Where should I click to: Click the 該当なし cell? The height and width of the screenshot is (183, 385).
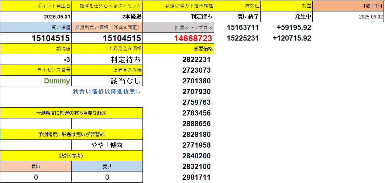point(107,81)
